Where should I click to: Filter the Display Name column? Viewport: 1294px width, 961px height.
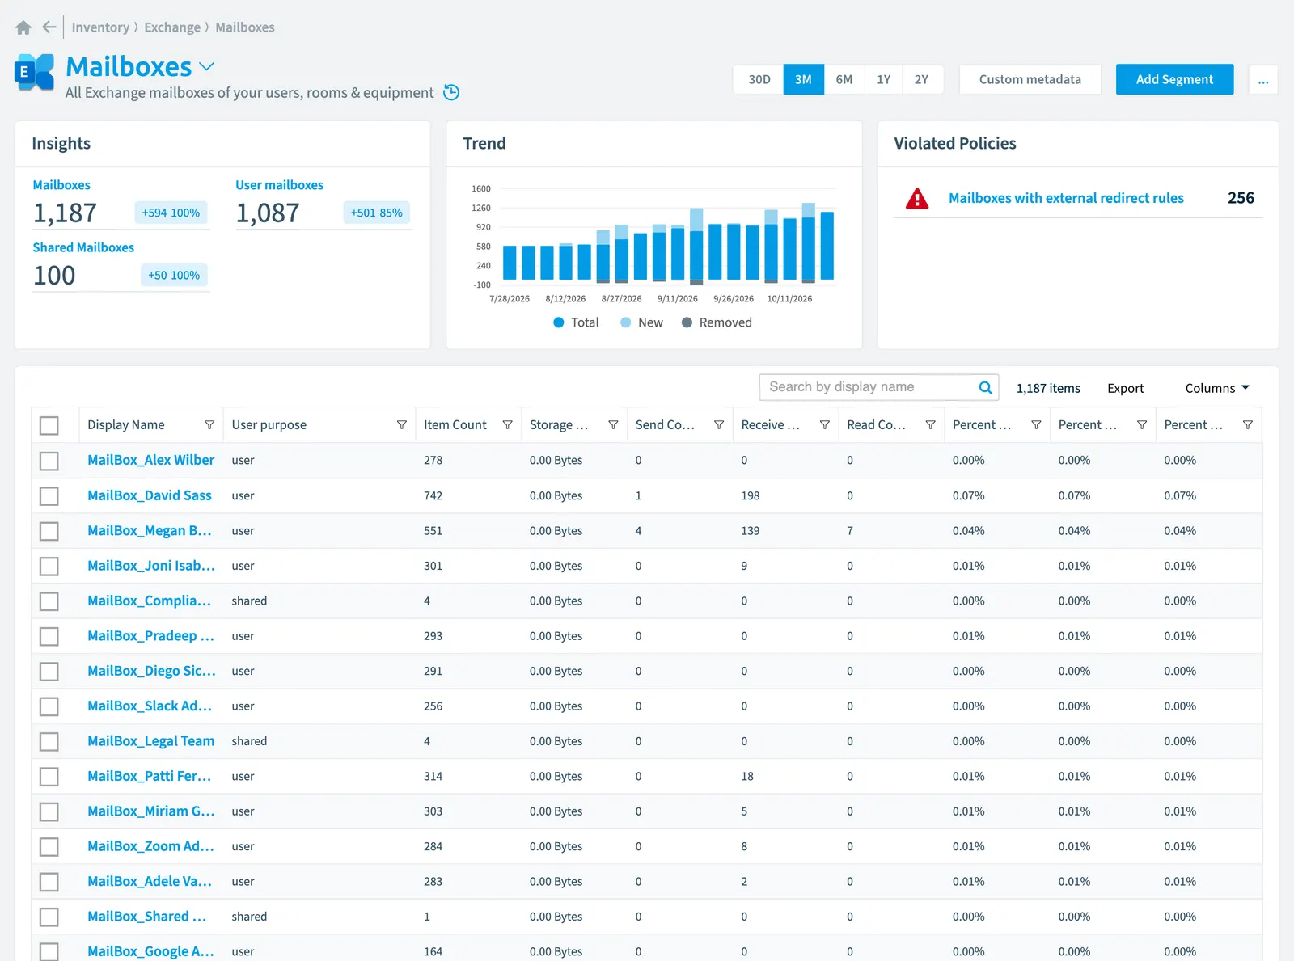(209, 425)
